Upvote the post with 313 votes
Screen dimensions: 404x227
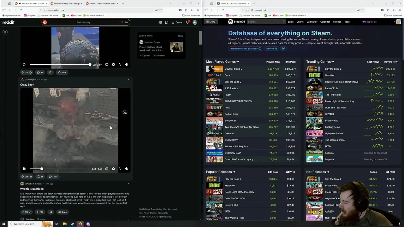coord(22,73)
